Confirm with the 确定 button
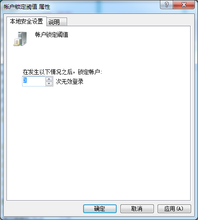The height and width of the screenshot is (220, 198). tap(100, 208)
